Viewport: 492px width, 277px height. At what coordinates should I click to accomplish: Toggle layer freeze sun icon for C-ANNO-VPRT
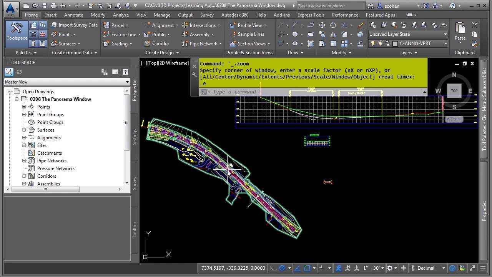point(380,43)
